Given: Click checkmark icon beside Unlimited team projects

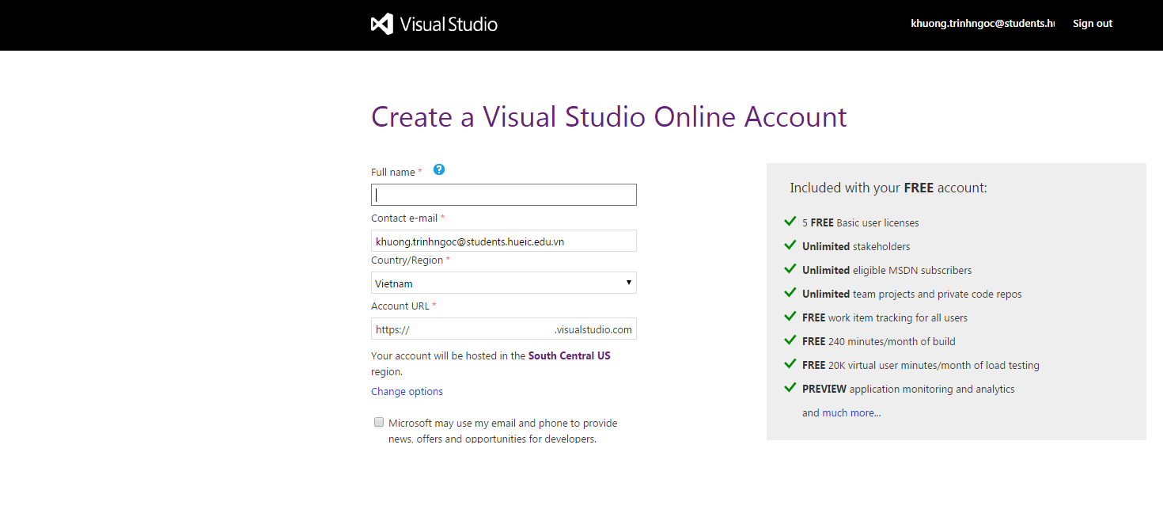Looking at the screenshot, I should tap(790, 293).
